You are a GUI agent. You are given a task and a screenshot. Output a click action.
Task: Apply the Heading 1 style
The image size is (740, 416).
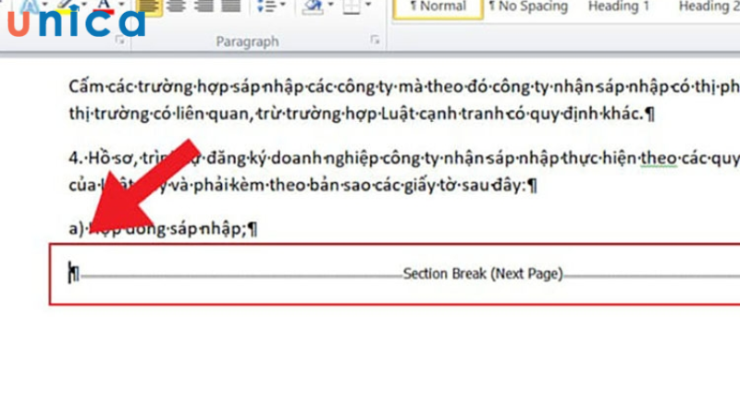tap(619, 6)
